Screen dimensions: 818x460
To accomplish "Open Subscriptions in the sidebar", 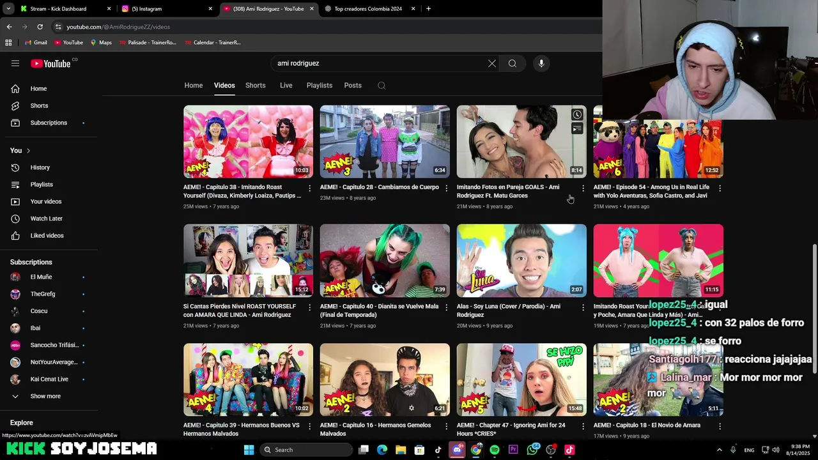I will point(49,123).
